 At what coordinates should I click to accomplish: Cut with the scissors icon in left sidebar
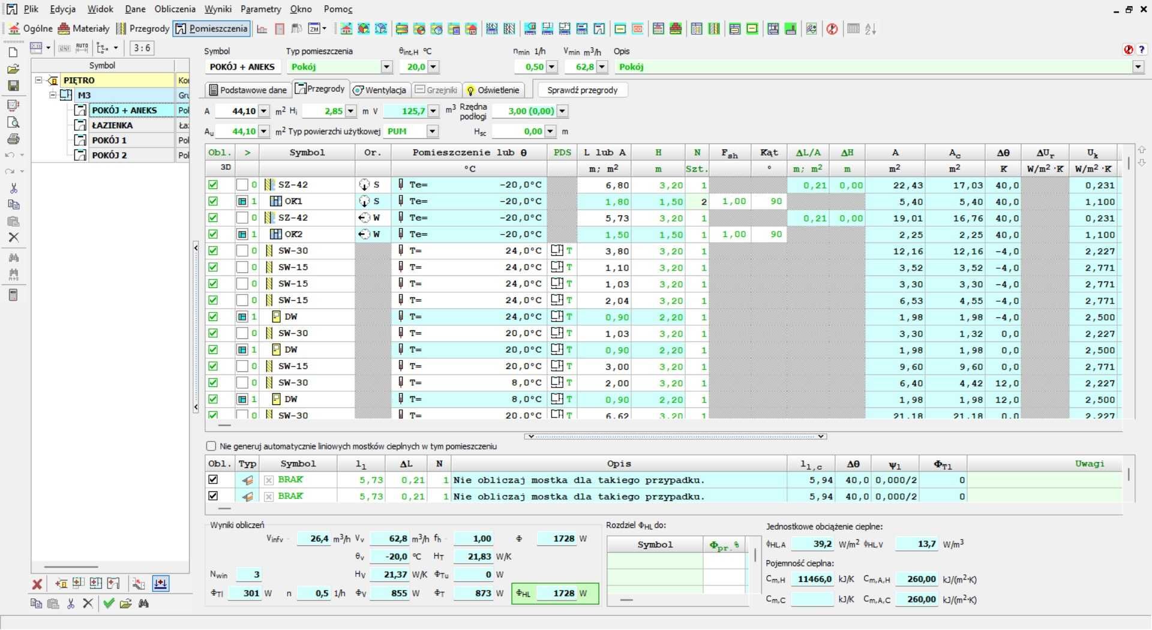pyautogui.click(x=13, y=188)
